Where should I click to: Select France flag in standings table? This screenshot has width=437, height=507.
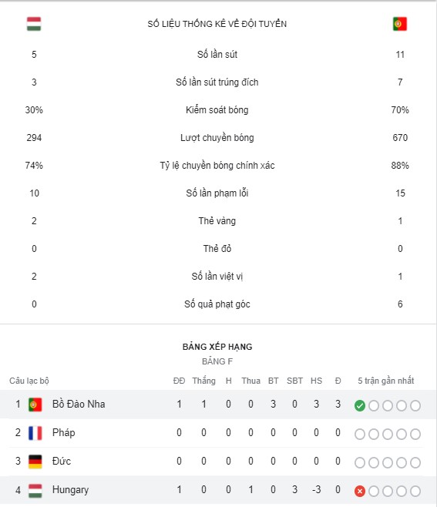tap(35, 433)
